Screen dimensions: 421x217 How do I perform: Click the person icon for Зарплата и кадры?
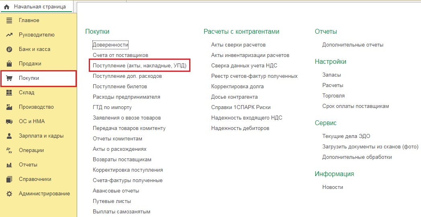click(x=9, y=136)
